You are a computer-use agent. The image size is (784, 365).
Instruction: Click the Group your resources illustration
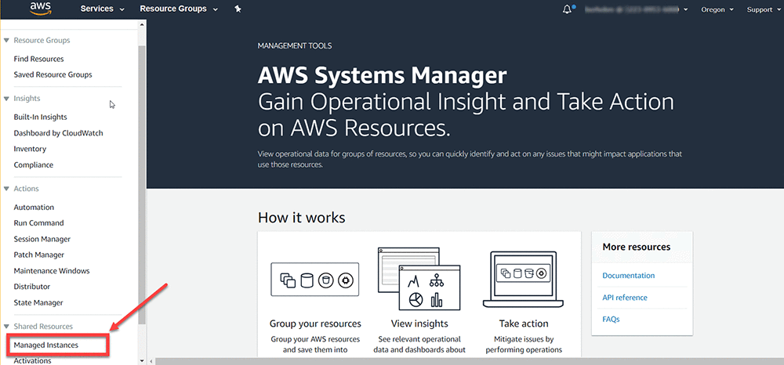tap(314, 281)
